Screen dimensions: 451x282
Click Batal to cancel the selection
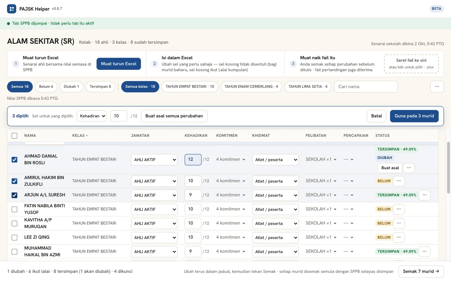[x=377, y=116]
